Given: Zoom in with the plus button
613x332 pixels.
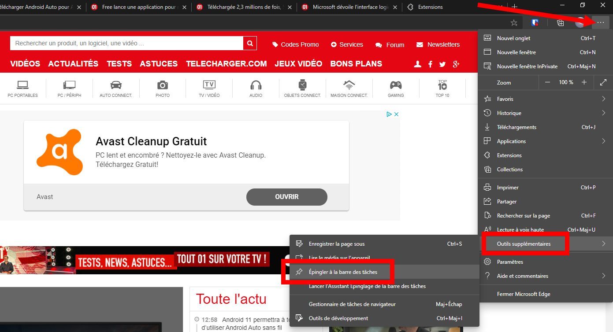Looking at the screenshot, I should (x=584, y=82).
